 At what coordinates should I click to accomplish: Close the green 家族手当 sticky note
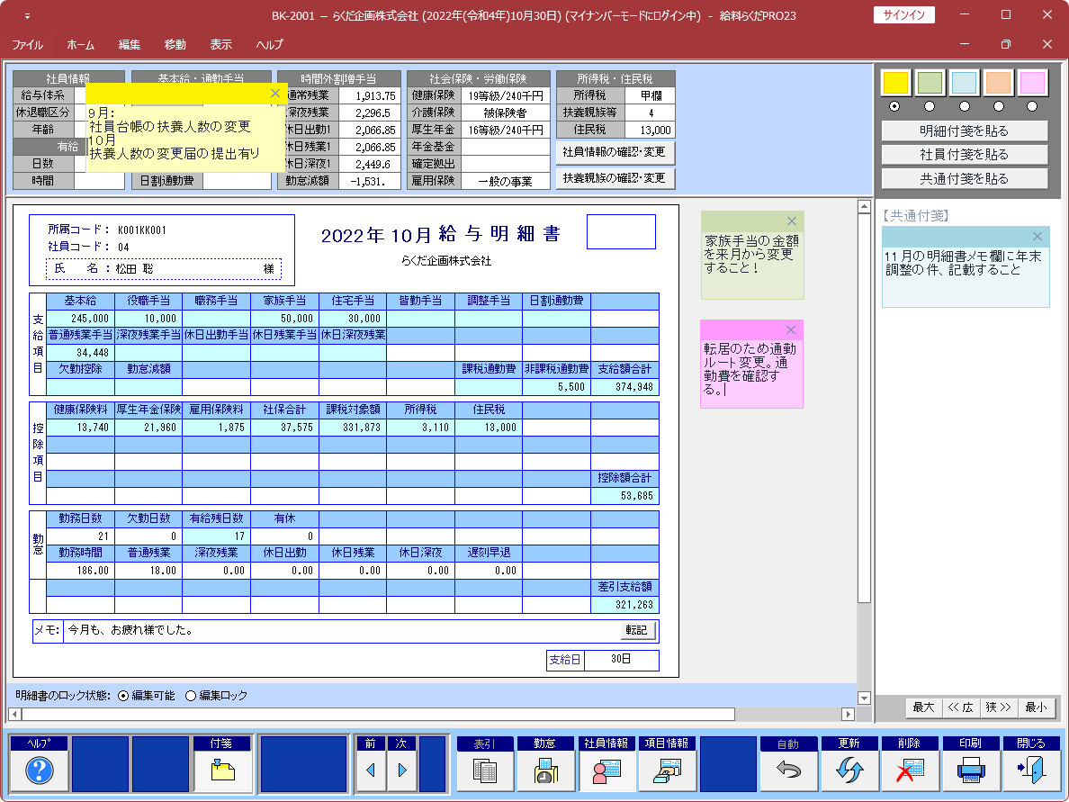792,221
